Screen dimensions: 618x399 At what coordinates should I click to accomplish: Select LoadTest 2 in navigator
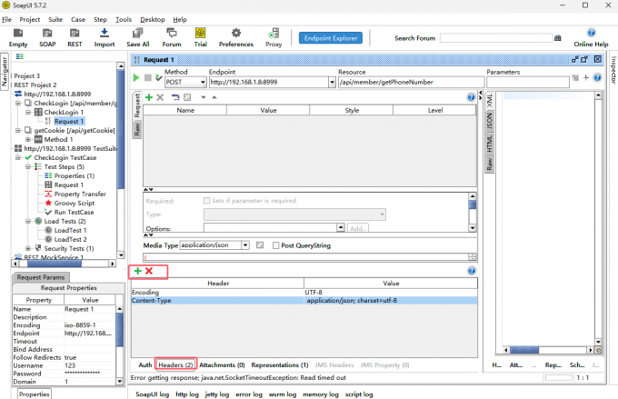tap(70, 239)
